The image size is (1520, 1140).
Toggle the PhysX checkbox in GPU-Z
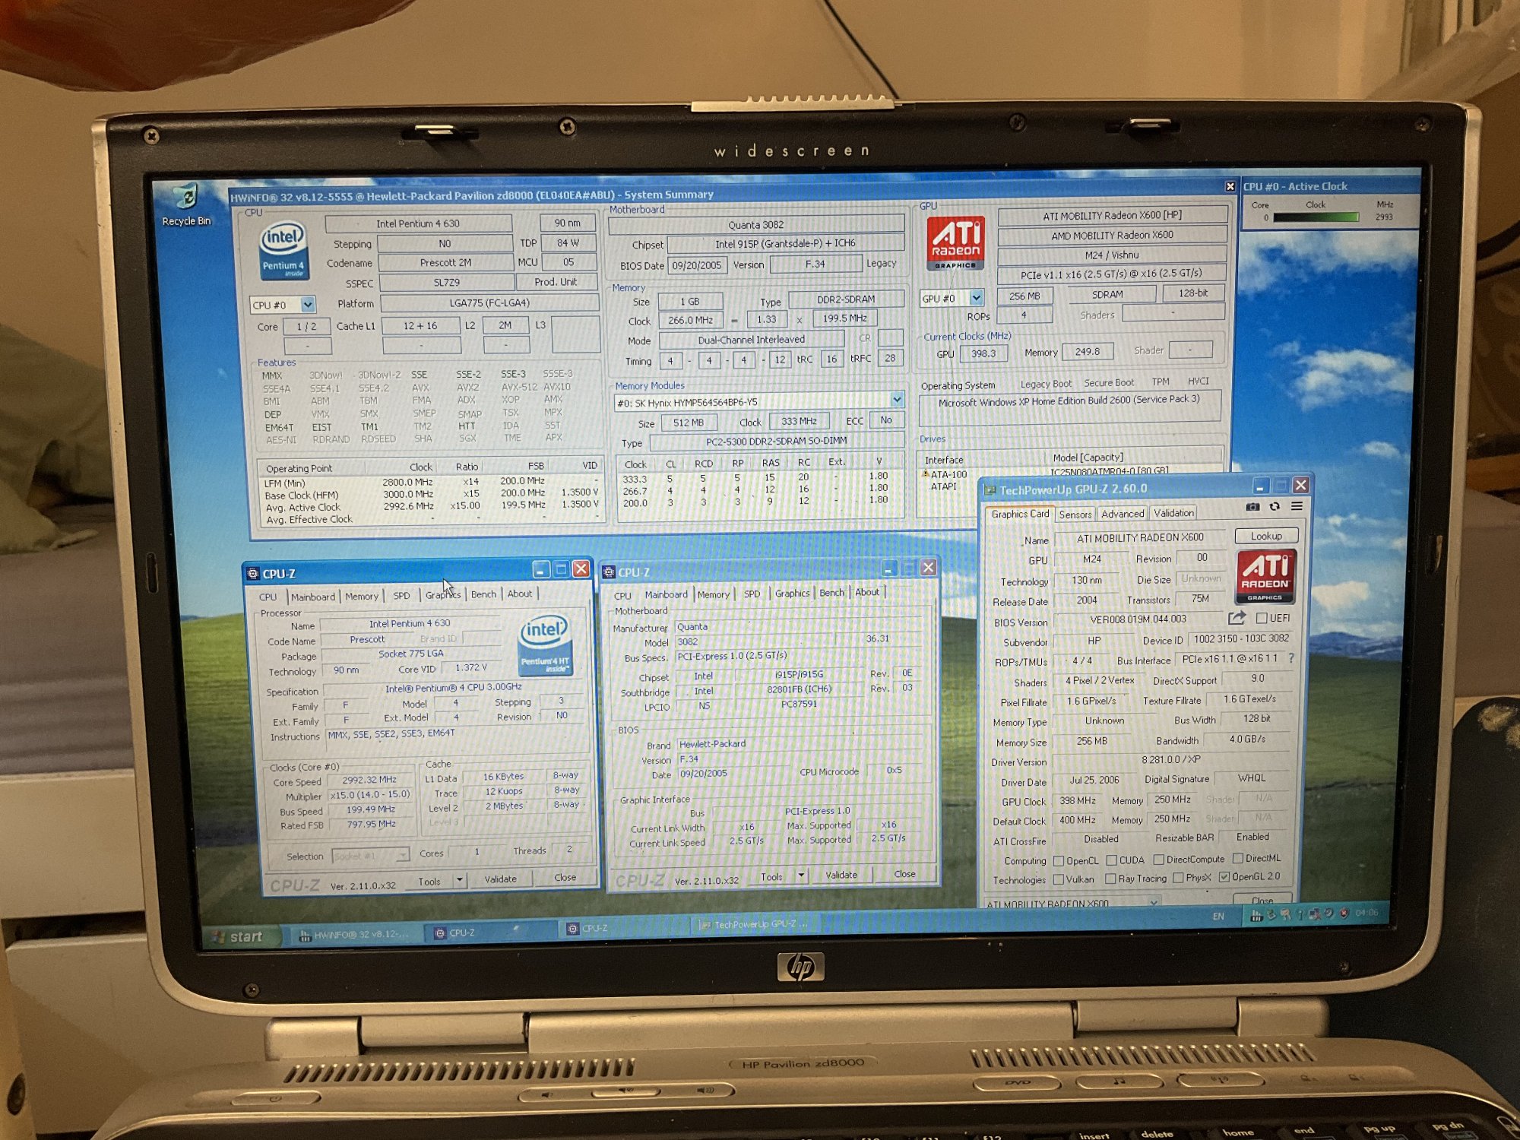(x=1178, y=878)
